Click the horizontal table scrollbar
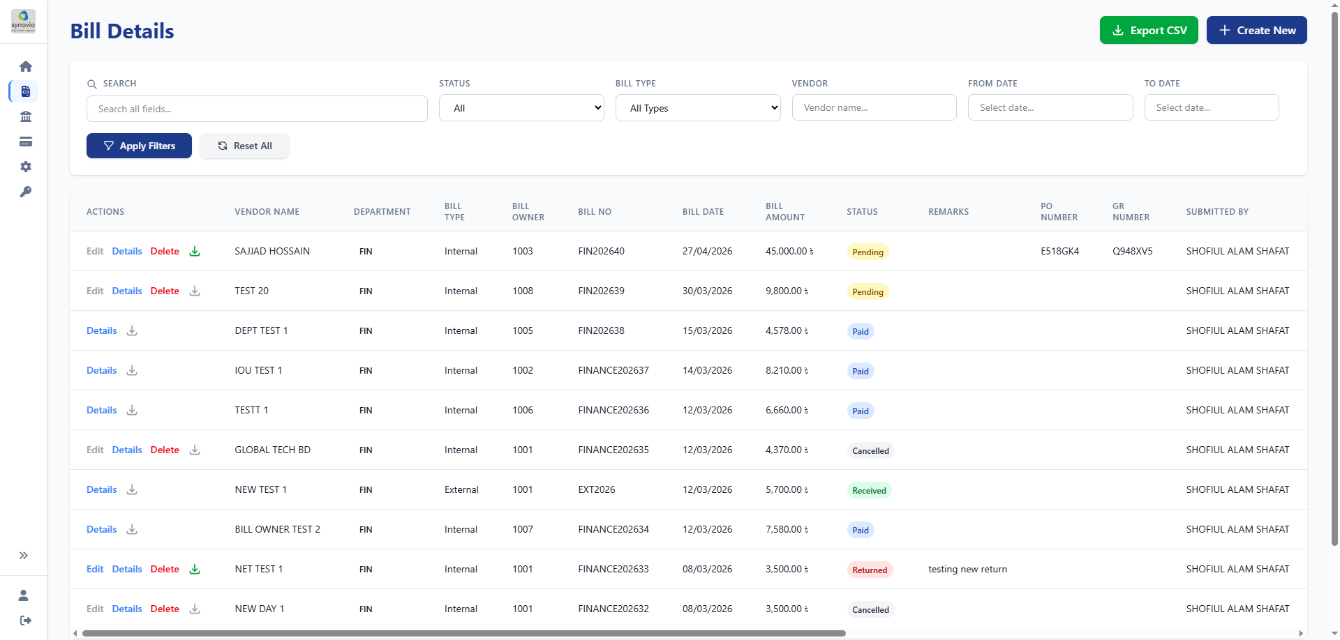This screenshot has height=640, width=1340. [x=463, y=634]
